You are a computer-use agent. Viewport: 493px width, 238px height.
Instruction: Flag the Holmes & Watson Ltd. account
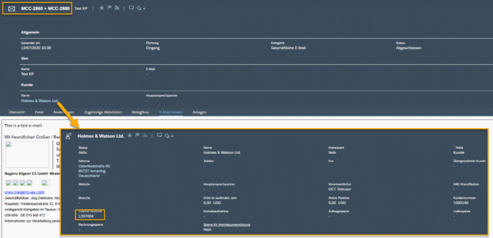pos(137,136)
